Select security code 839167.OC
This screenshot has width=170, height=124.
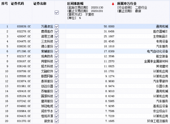[24, 61]
